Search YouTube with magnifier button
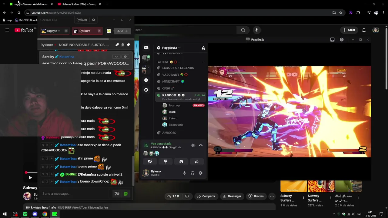 (243, 30)
